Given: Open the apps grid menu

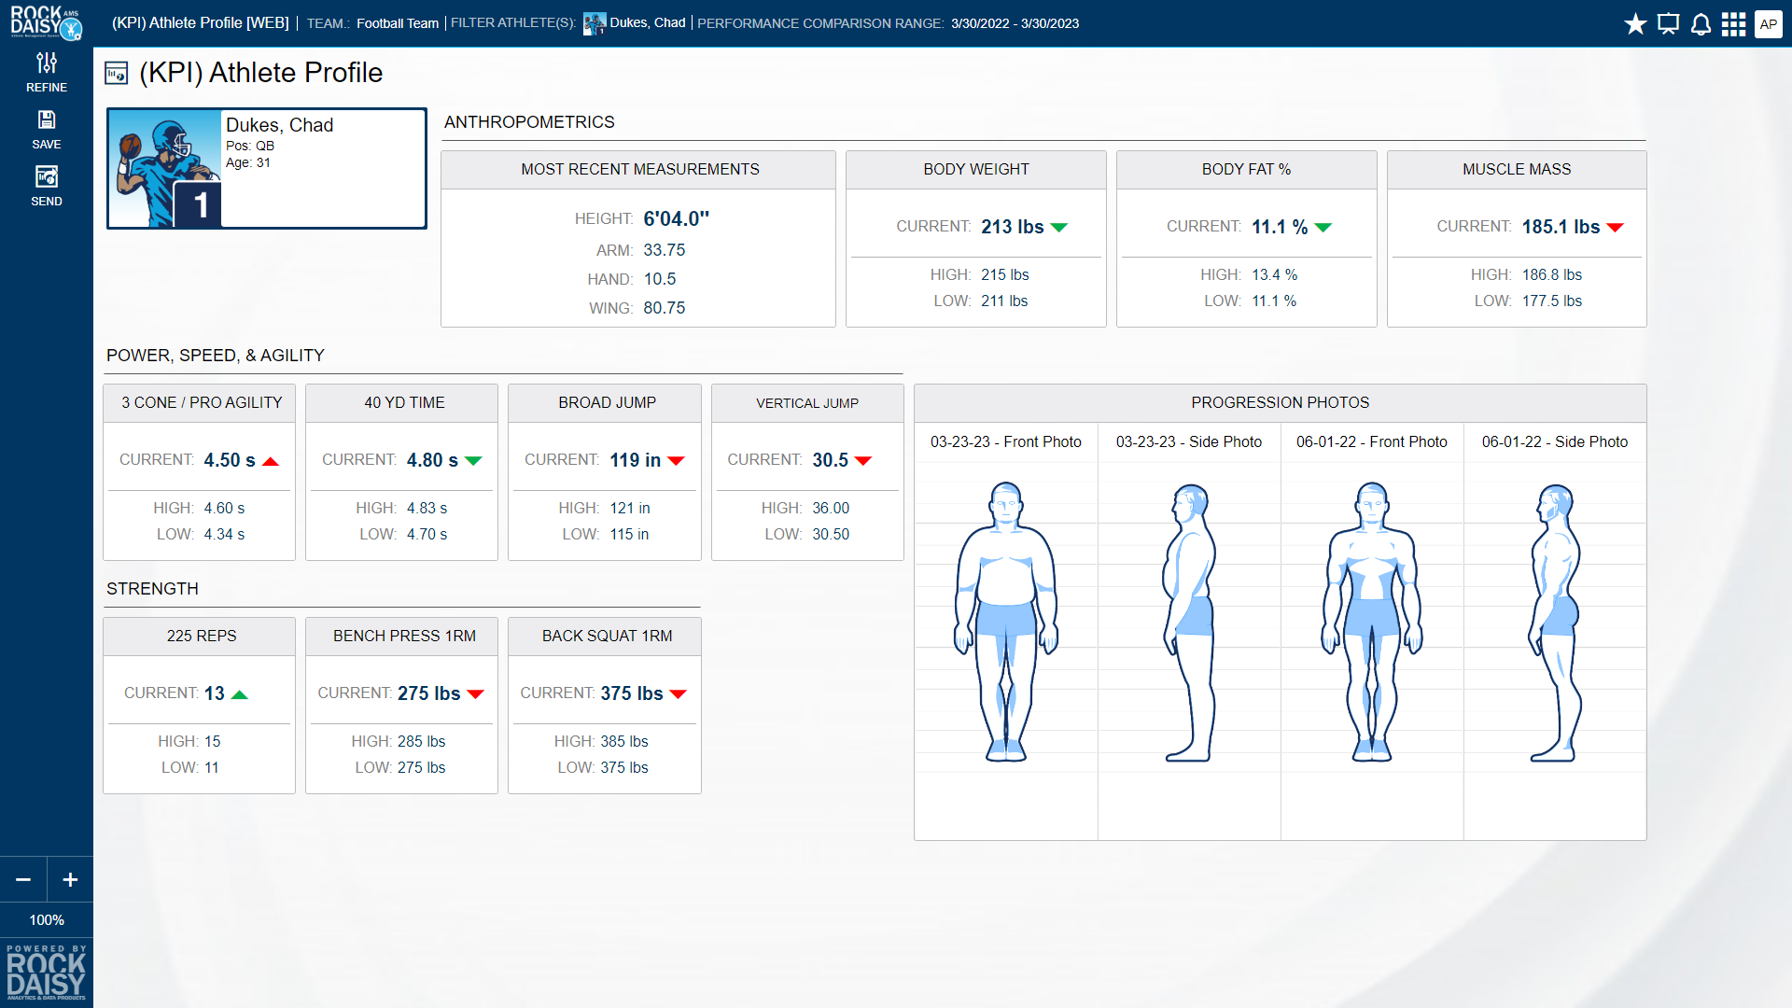Looking at the screenshot, I should tap(1733, 24).
